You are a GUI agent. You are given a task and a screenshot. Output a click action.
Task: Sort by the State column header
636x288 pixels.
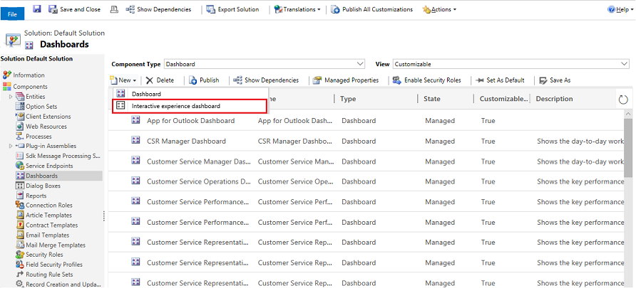tap(431, 99)
